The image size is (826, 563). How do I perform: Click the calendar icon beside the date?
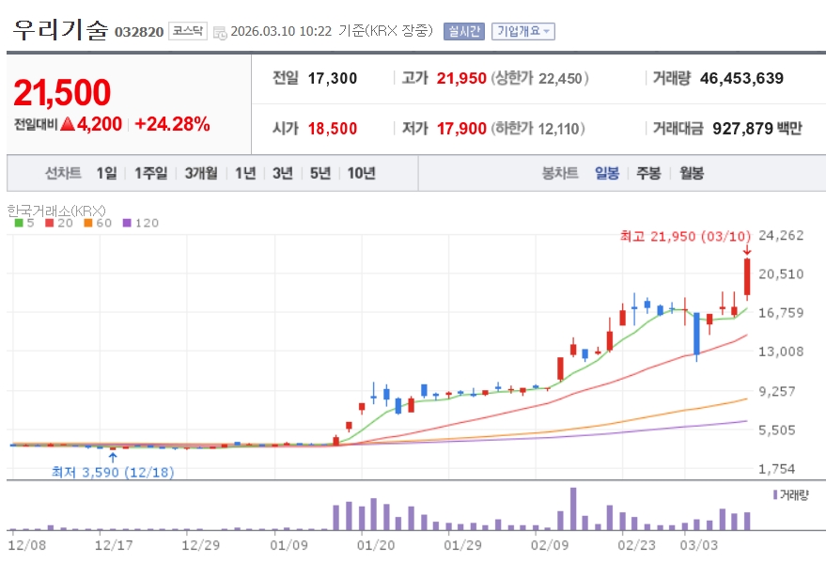coord(220,32)
